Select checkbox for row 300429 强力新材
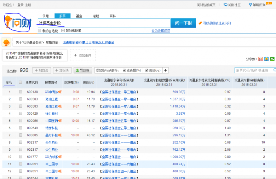Viewport: 276px width, 179px height. click(x=21, y=113)
